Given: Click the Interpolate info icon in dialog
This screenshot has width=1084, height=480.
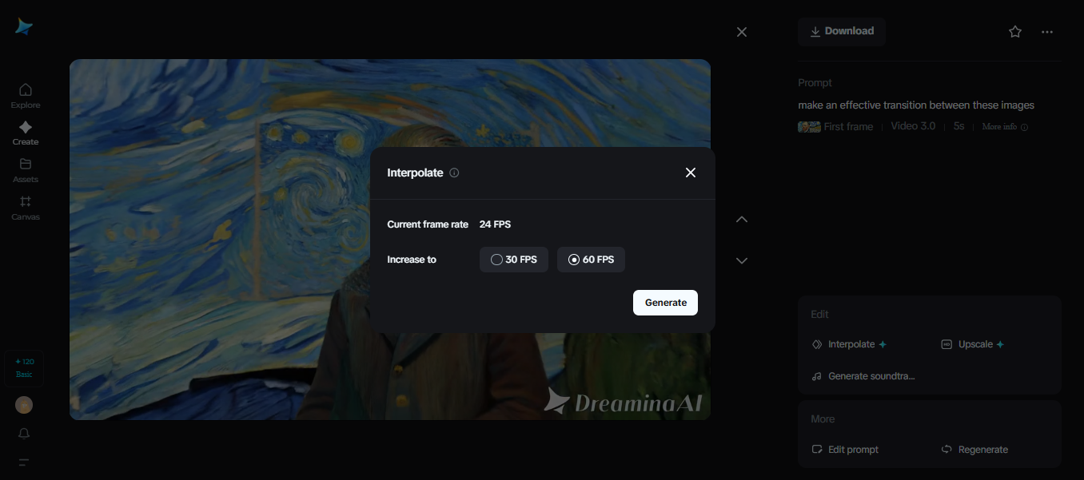Looking at the screenshot, I should click(454, 173).
